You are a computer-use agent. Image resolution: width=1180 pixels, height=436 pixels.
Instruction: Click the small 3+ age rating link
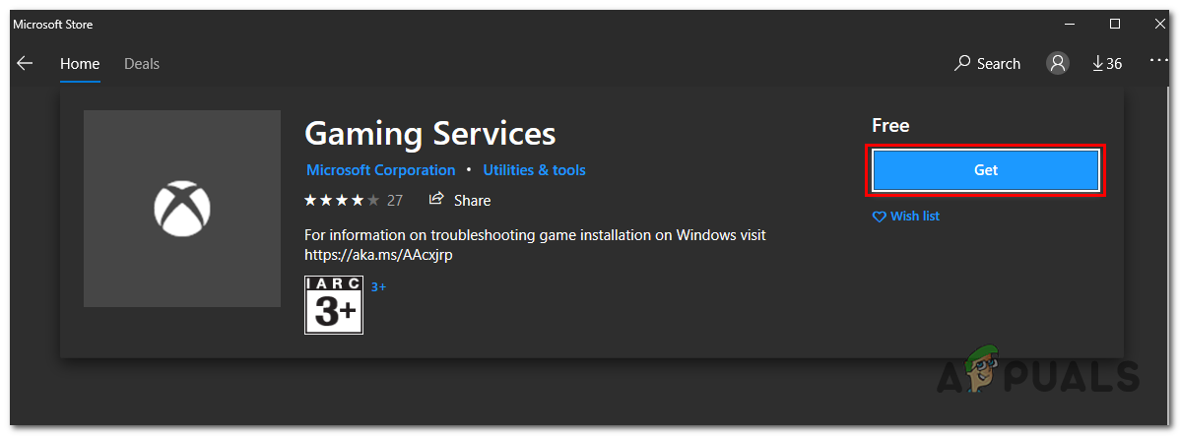pos(378,286)
